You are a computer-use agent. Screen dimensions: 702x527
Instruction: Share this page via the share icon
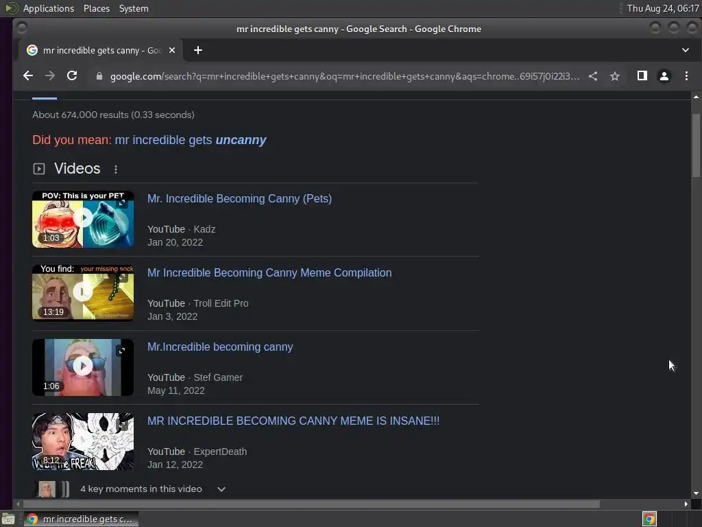593,76
